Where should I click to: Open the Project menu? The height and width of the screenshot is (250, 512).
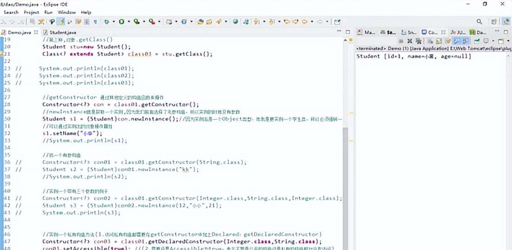(31, 12)
